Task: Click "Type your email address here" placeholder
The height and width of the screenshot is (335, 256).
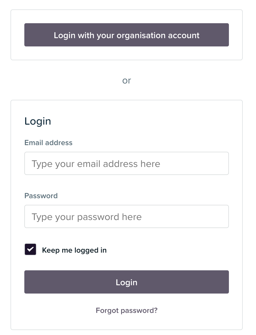Action: tap(96, 164)
